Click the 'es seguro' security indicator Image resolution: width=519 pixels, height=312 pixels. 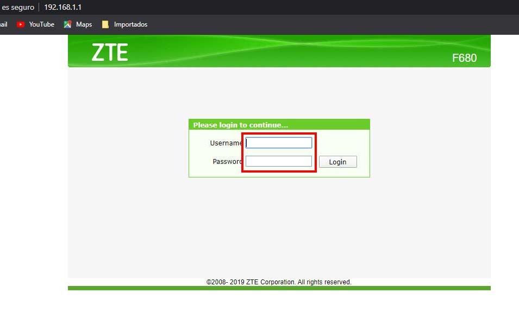[x=18, y=7]
